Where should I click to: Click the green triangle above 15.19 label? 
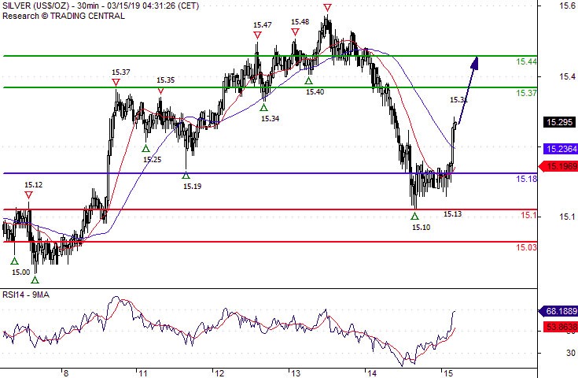coord(186,175)
